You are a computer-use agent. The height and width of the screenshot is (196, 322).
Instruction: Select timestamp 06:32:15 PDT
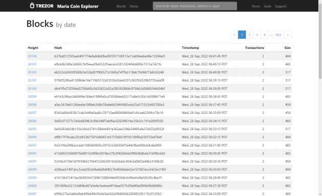(x=204, y=137)
